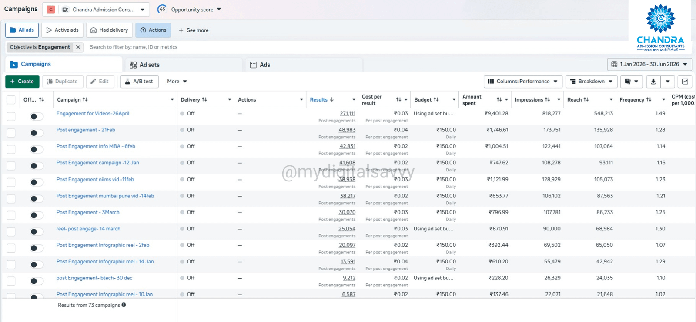This screenshot has width=696, height=322.
Task: Open the reports icon dropdown
Action: coord(631,81)
